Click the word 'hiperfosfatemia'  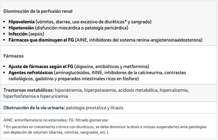pos(20,96)
